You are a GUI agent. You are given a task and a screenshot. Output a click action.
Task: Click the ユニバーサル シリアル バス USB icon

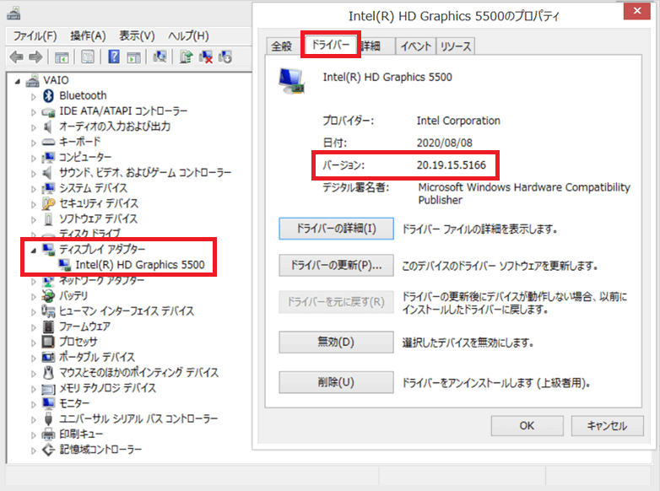tap(48, 418)
